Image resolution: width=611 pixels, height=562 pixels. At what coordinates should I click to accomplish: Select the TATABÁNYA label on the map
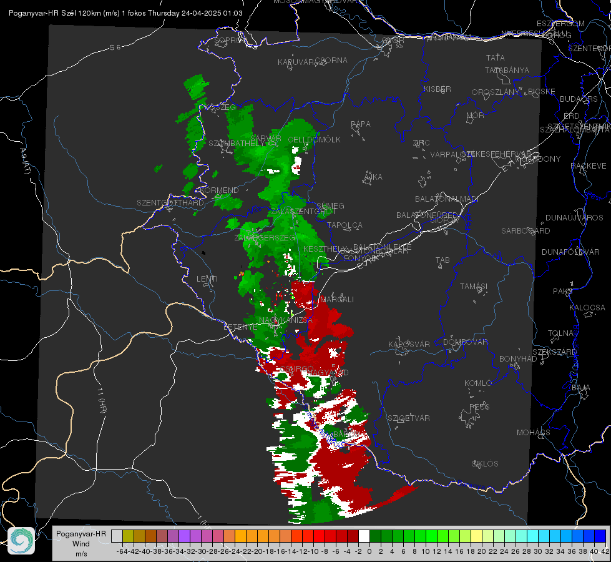(x=507, y=71)
